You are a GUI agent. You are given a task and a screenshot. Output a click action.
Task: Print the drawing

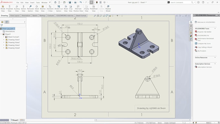(x=75, y=2)
